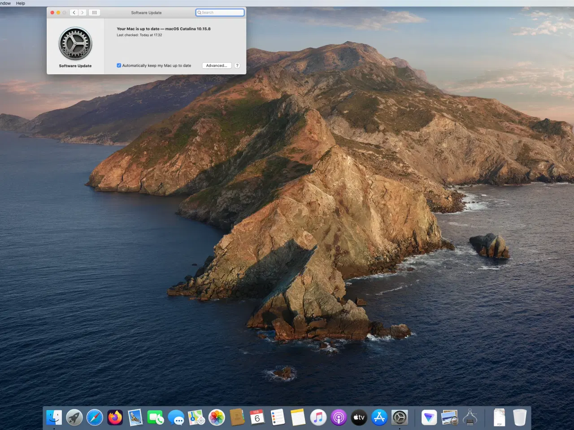Open the Help menu
Image resolution: width=574 pixels, height=430 pixels.
coord(20,3)
